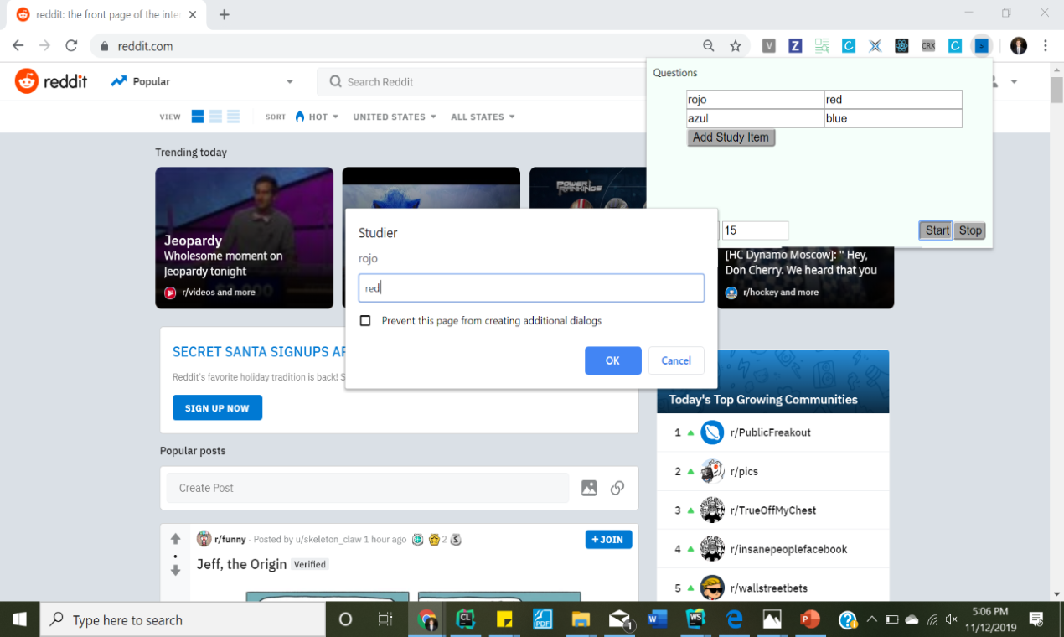Click the blue answer field
The height and width of the screenshot is (637, 1064).
click(x=893, y=118)
